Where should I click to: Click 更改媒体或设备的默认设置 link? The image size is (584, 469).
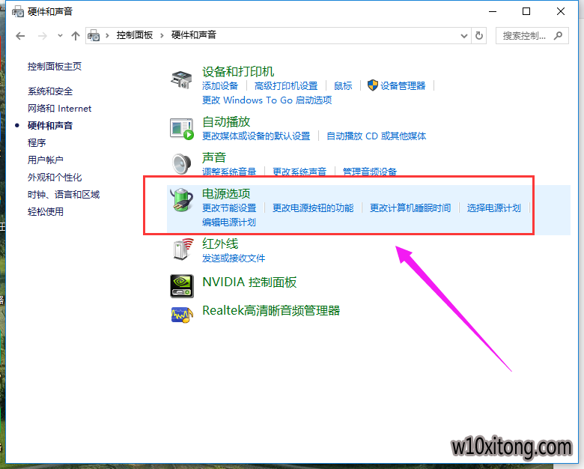[x=256, y=136]
